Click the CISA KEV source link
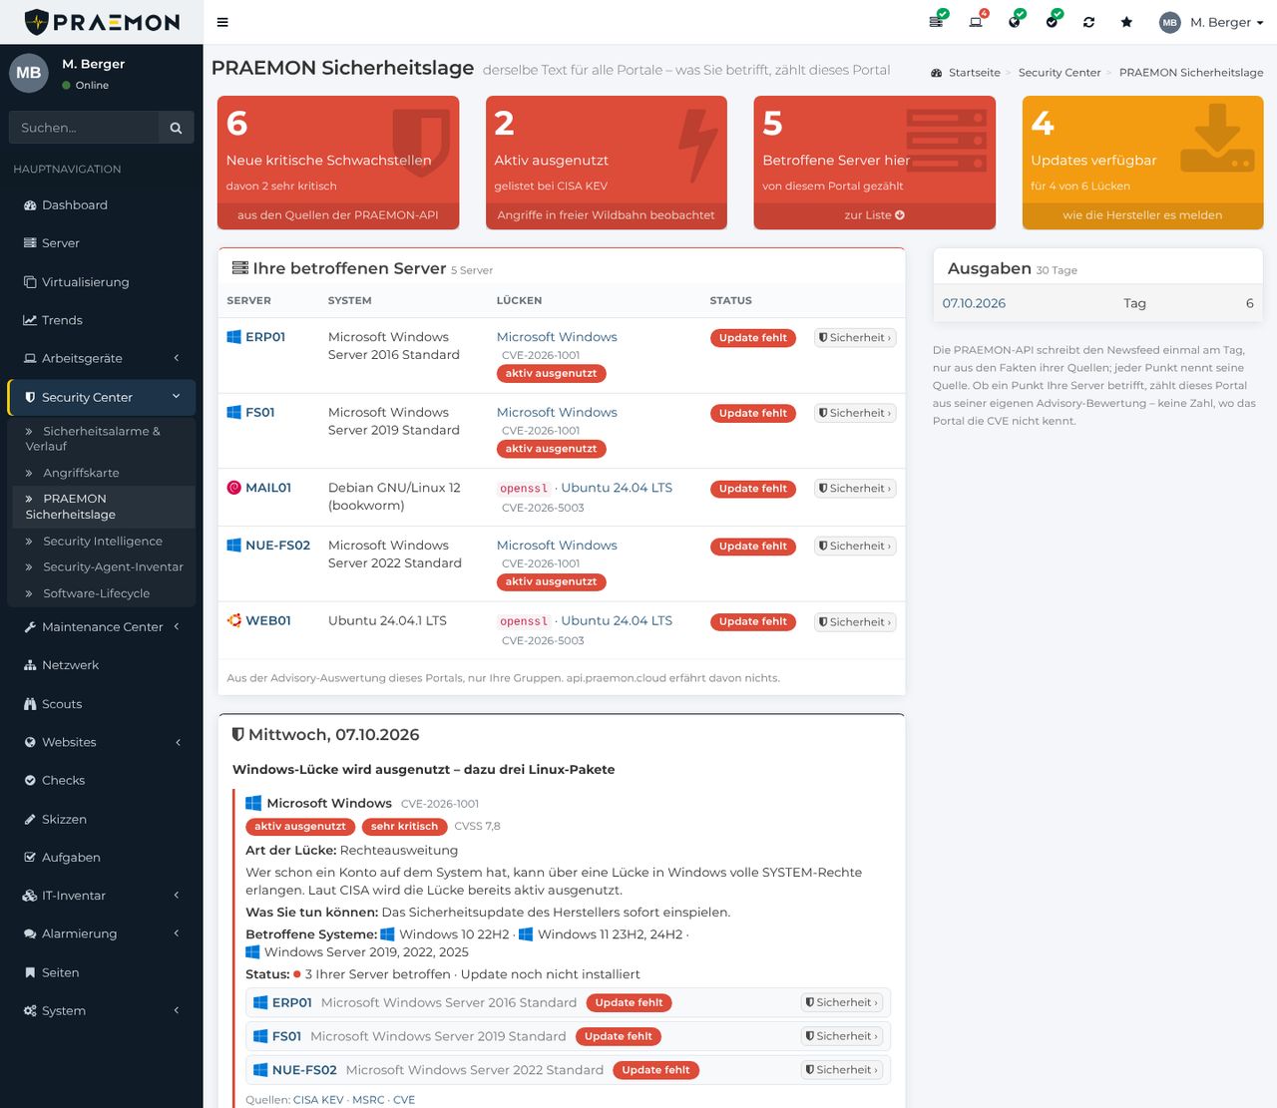The width and height of the screenshot is (1277, 1108). click(x=318, y=1100)
